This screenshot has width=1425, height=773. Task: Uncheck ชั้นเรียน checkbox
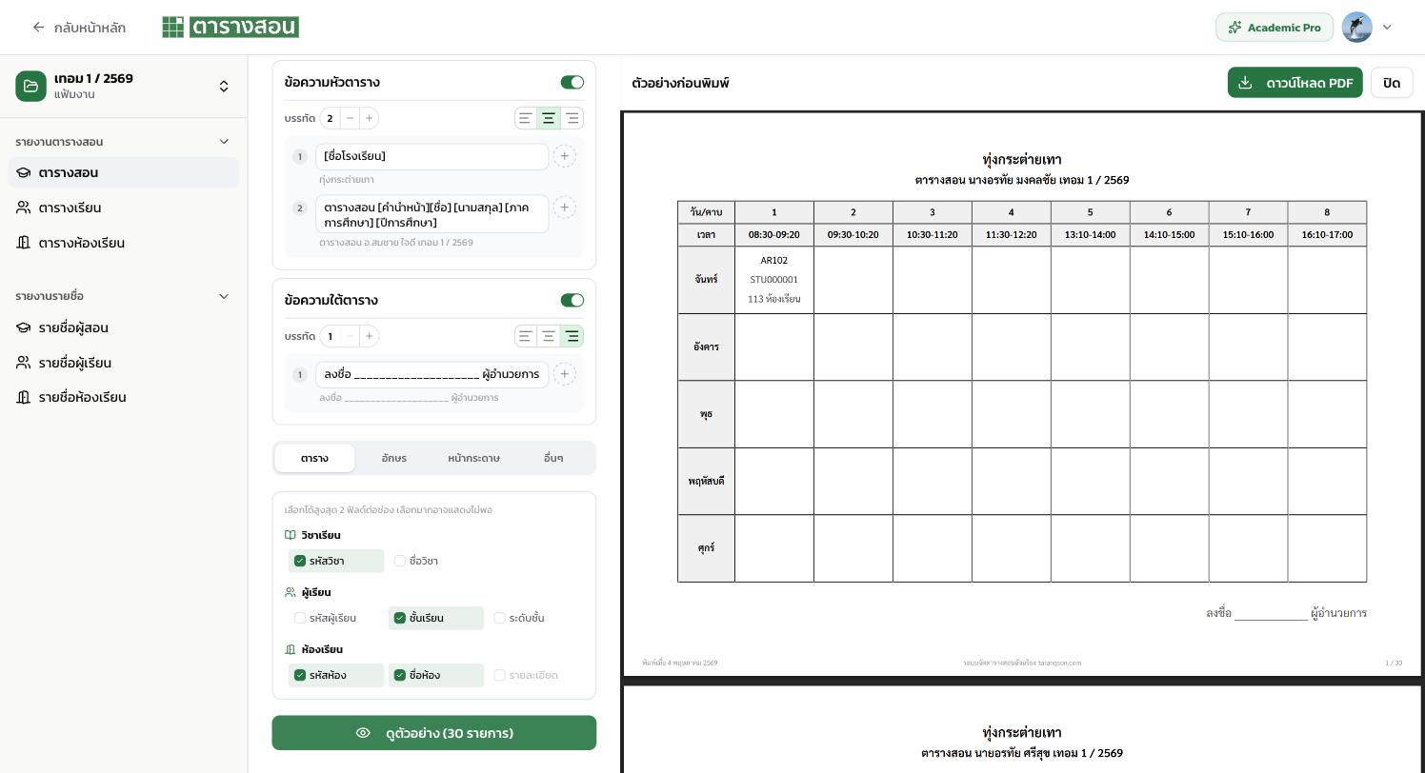[400, 618]
